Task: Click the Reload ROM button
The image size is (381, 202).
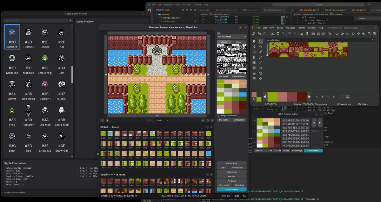Action: (x=231, y=163)
